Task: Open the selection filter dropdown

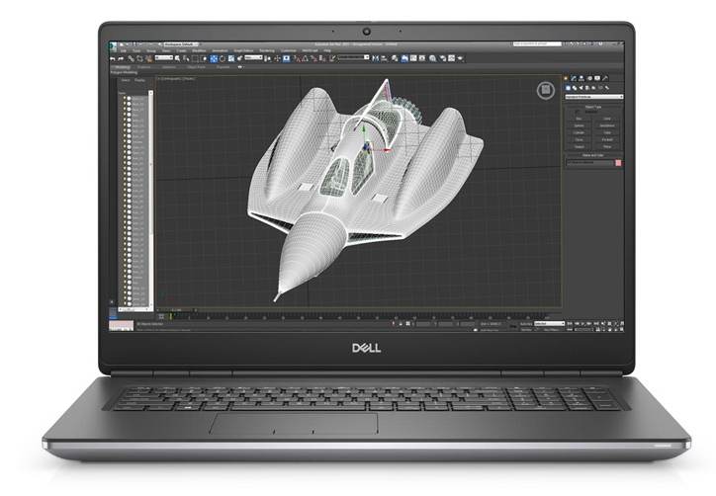Action: click(163, 58)
